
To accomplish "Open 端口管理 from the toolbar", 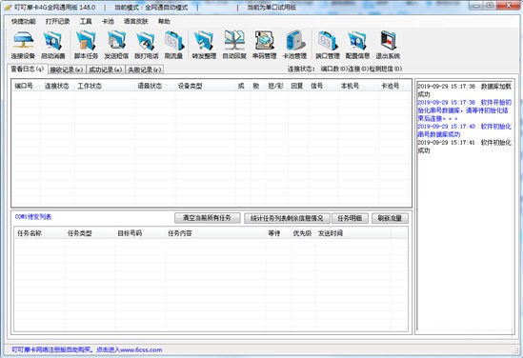I will click(328, 45).
